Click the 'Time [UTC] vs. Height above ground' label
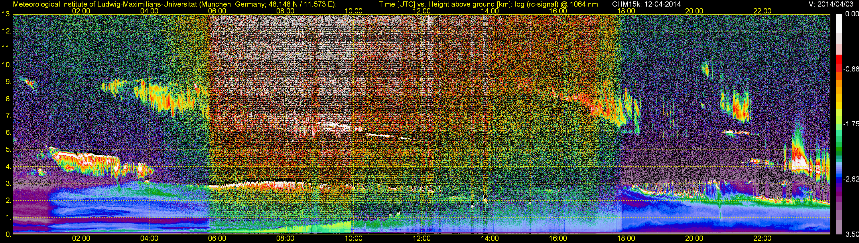This screenshot has height=243, width=859. click(438, 4)
